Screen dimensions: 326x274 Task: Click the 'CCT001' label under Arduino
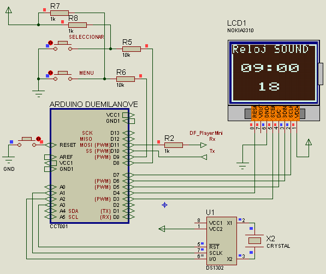pyautogui.click(x=59, y=227)
